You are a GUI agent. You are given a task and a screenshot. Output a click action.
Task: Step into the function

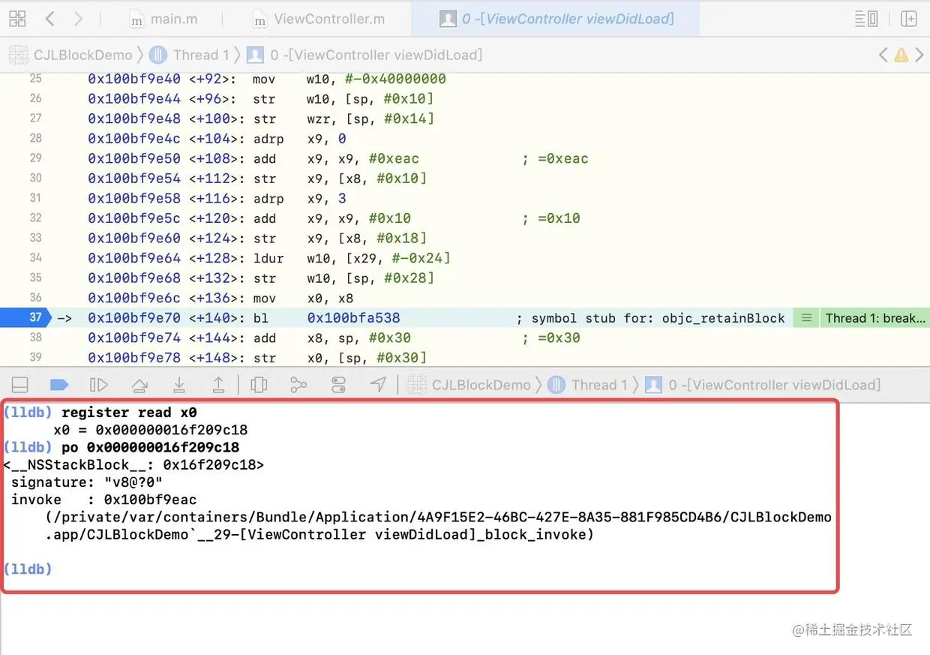pos(179,385)
